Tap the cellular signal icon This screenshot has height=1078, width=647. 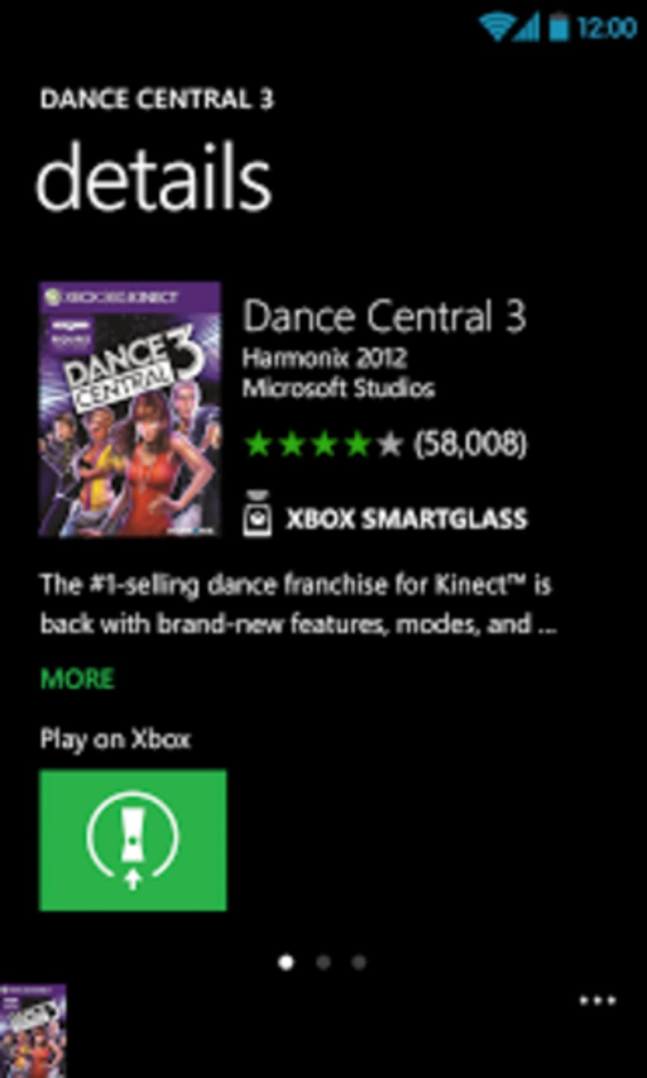[x=528, y=27]
